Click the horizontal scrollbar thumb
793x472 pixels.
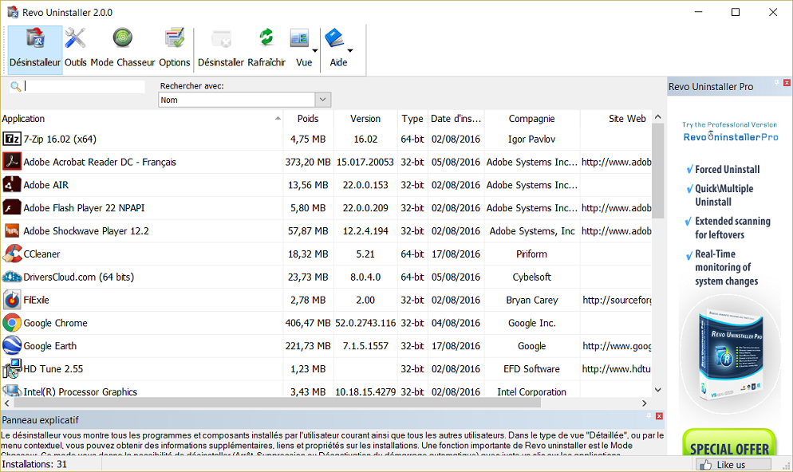(x=277, y=403)
